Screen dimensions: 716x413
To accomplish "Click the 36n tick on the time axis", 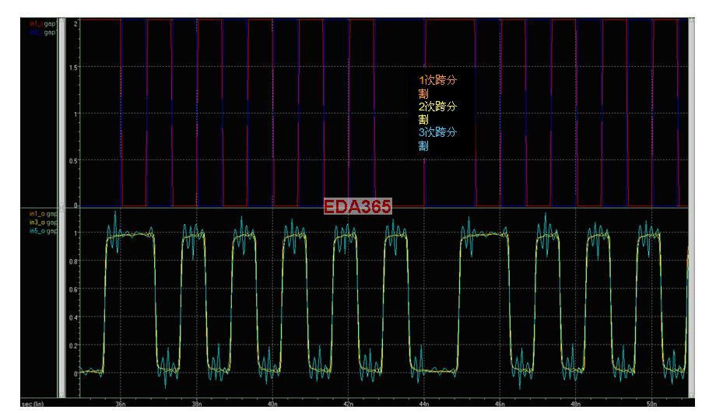I will [x=121, y=404].
